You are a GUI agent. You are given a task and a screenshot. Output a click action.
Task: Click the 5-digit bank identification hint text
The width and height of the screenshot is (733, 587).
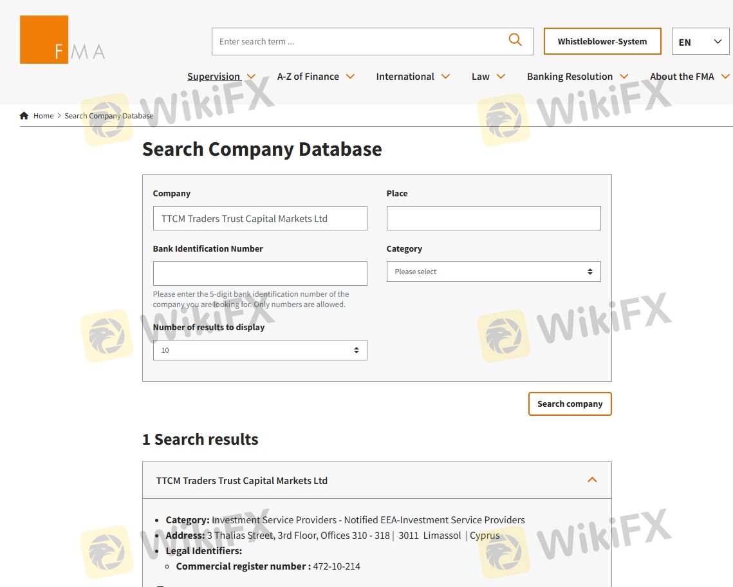click(x=250, y=299)
